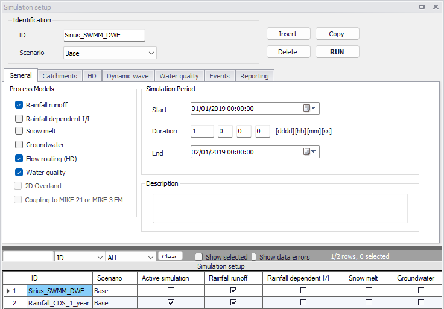
Task: Switch to the Reporting tab
Action: (255, 76)
